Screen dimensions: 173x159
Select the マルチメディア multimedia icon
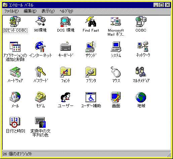[141, 72]
